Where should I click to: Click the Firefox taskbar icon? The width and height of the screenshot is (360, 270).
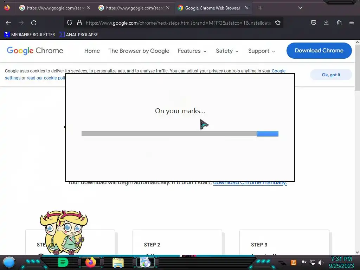click(90, 262)
